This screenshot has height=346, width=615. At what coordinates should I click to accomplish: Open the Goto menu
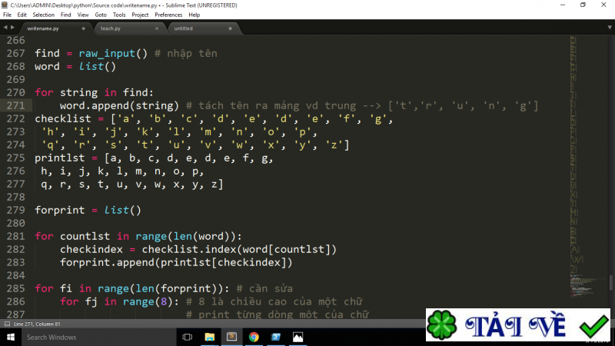tap(101, 15)
